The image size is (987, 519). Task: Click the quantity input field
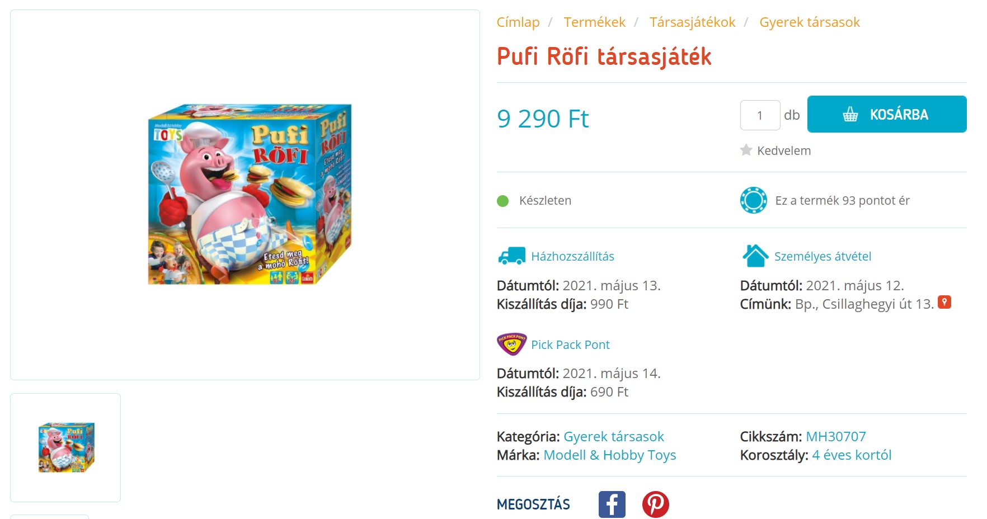[760, 115]
